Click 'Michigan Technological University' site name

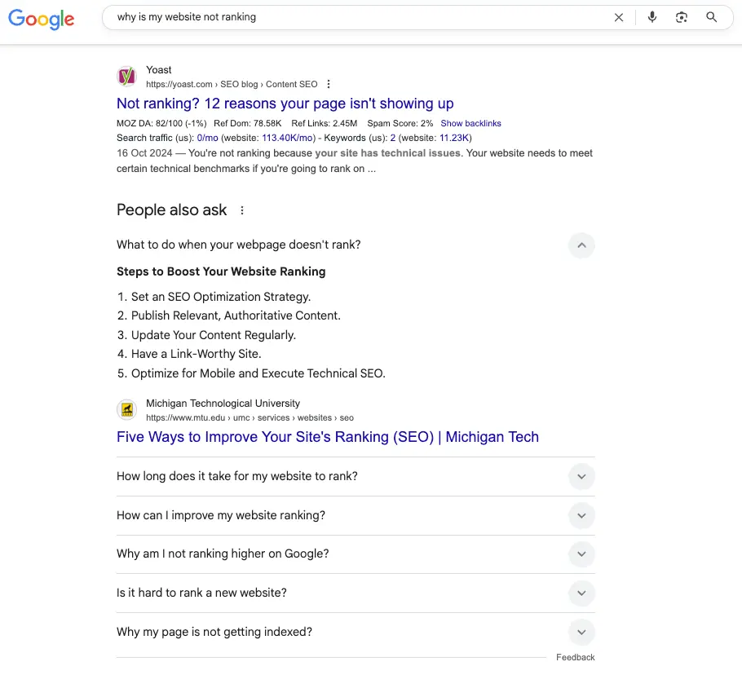(223, 404)
